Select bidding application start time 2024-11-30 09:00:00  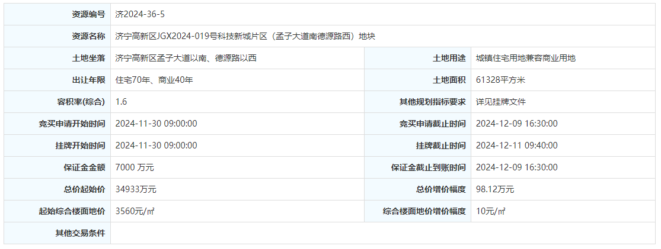[x=156, y=124]
